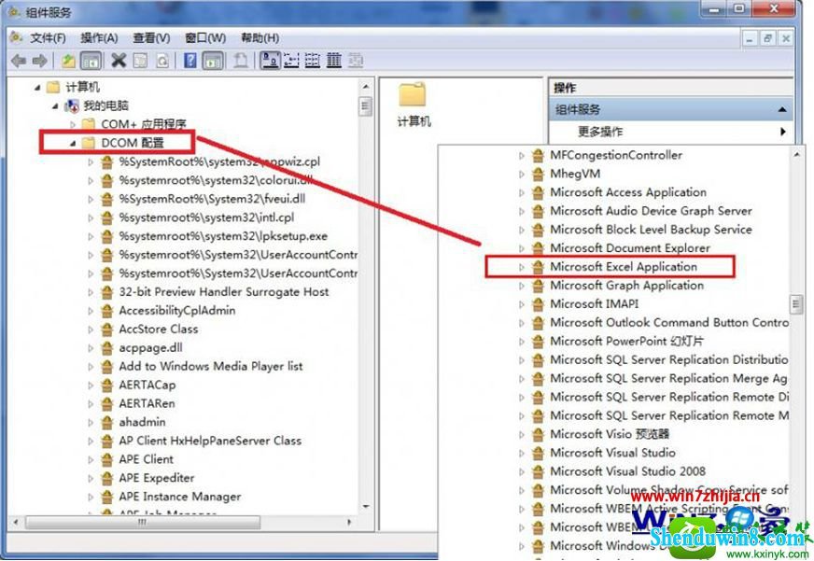Expand the Microsoft Access Application node
Viewport: 814px width, 561px height.
[522, 192]
